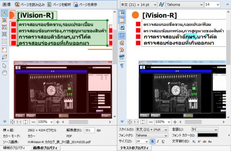Fit the image pane page to height

[x=26, y=122]
